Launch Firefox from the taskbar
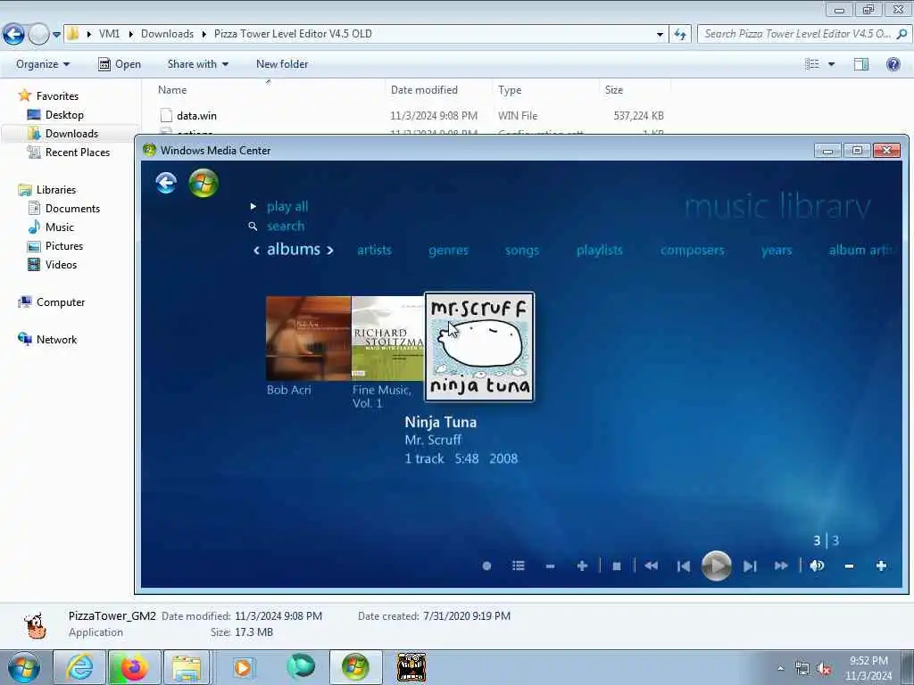Screen dimensions: 914x685 (x=134, y=667)
